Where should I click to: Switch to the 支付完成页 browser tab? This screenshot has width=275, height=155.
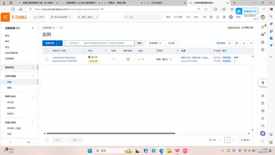pyautogui.click(x=166, y=3)
